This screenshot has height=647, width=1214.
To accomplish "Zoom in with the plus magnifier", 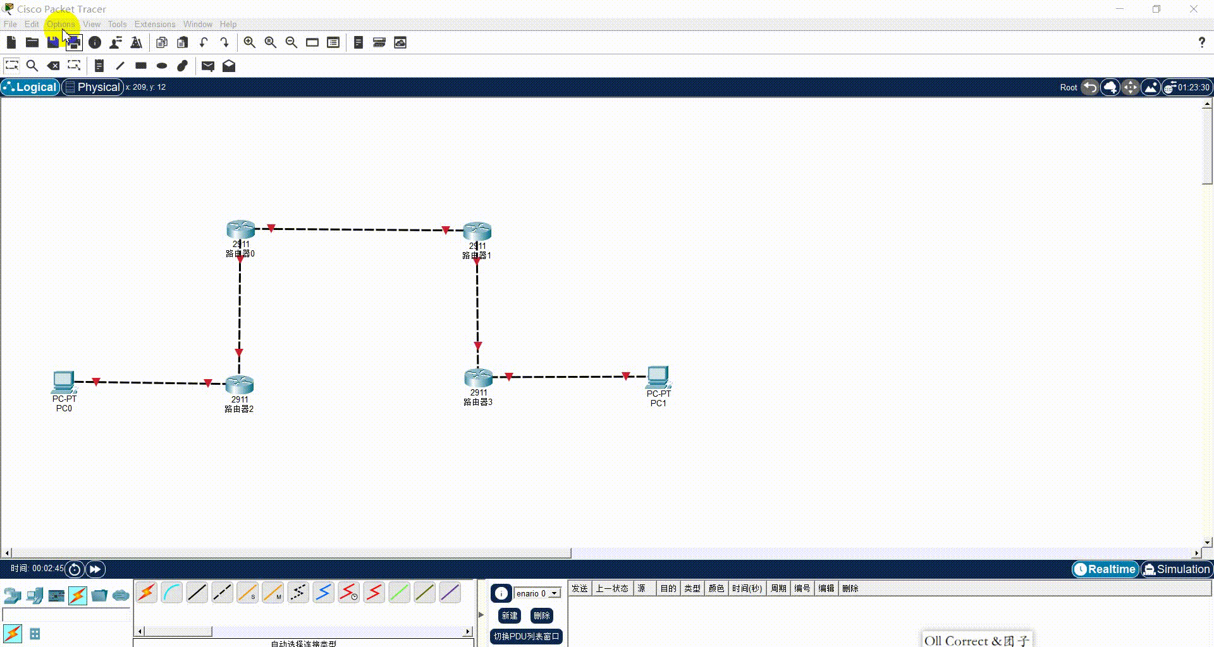I will [250, 42].
